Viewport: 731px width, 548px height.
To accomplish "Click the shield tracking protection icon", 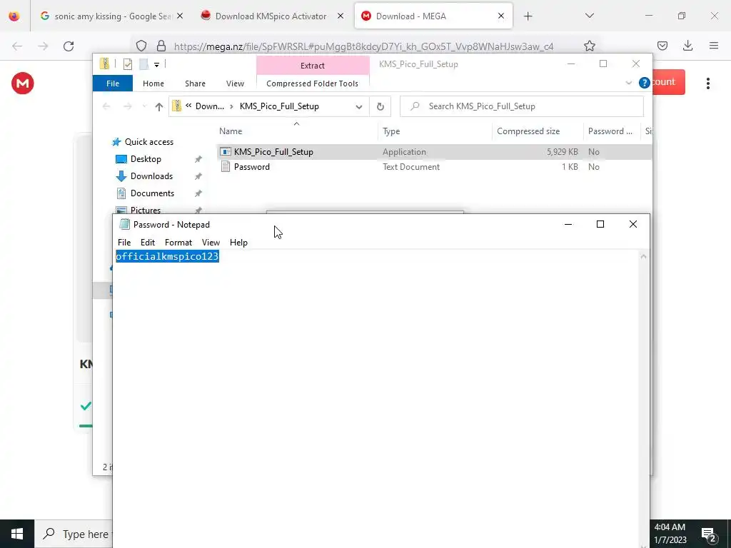I will point(141,46).
